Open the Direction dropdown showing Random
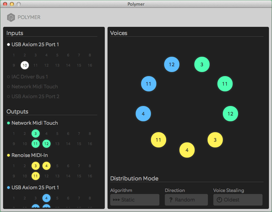This screenshot has height=212, width=272. 186,200
